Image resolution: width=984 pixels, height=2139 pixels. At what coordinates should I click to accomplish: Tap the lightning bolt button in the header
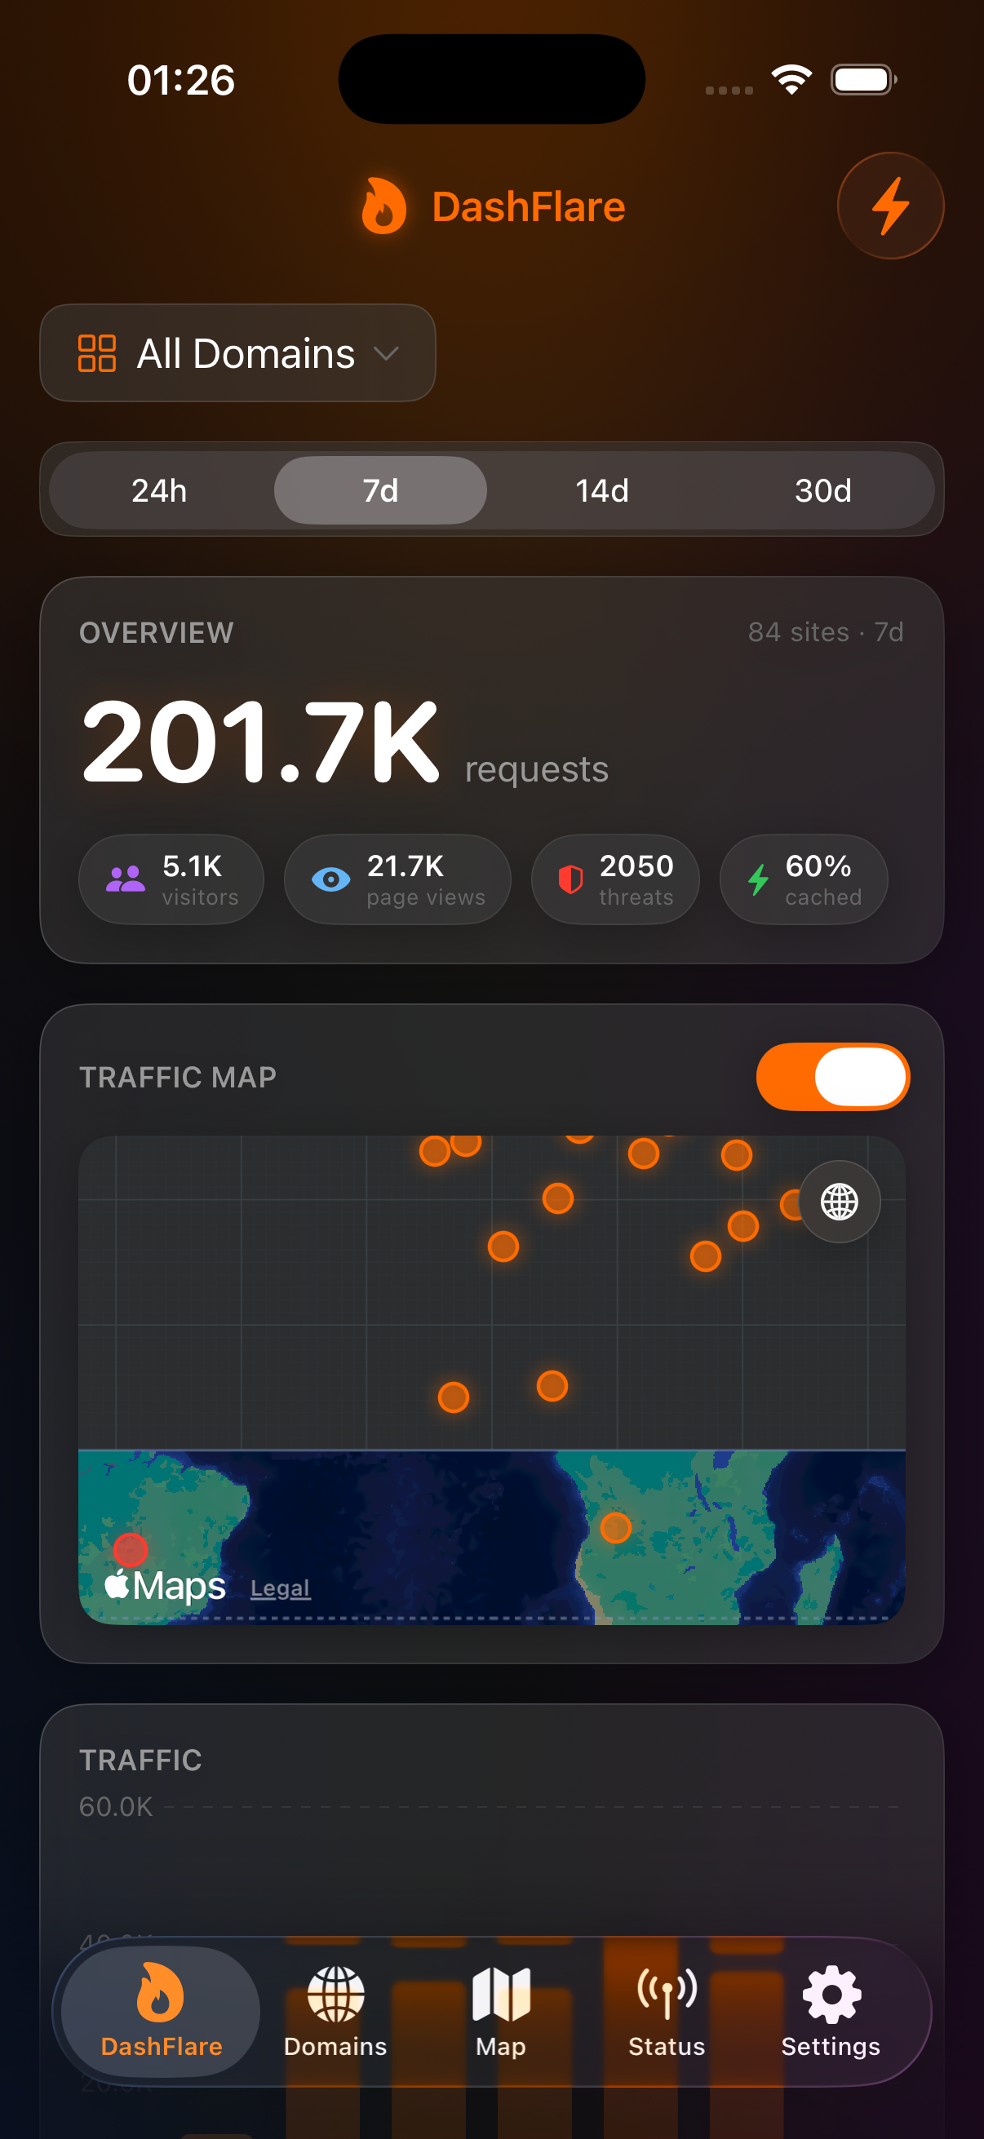click(x=890, y=206)
